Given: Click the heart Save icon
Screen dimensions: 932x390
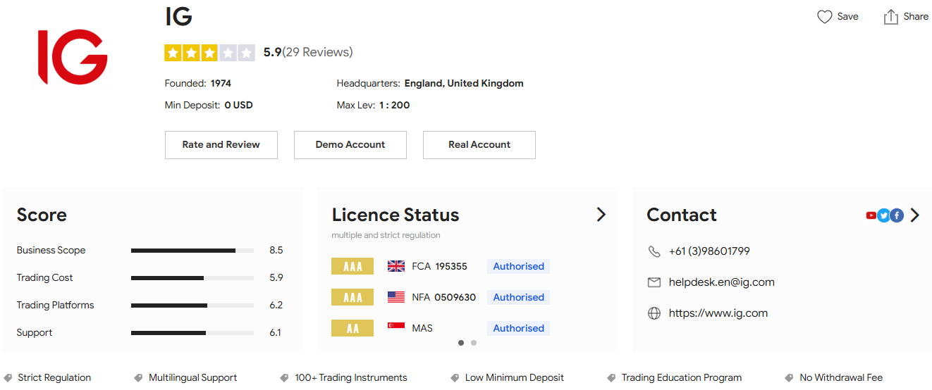Looking at the screenshot, I should 824,17.
